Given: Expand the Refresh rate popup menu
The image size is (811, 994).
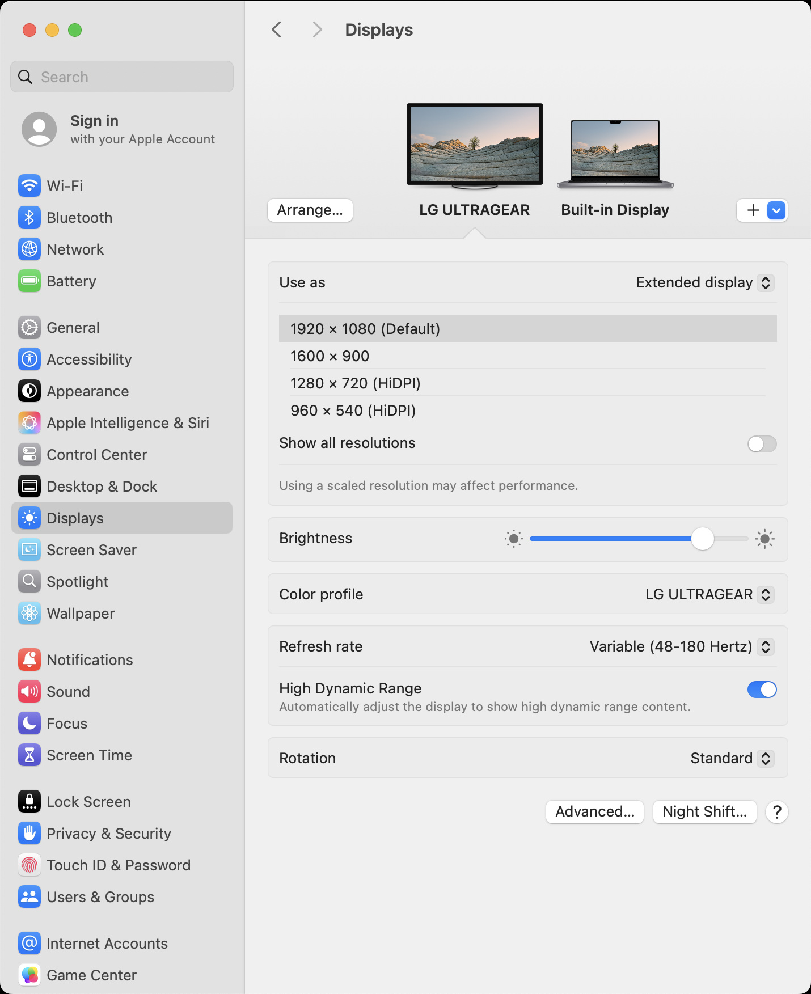Looking at the screenshot, I should click(x=681, y=646).
